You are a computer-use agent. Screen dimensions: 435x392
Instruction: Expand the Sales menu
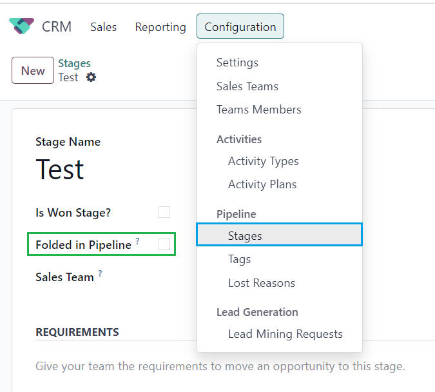(104, 27)
